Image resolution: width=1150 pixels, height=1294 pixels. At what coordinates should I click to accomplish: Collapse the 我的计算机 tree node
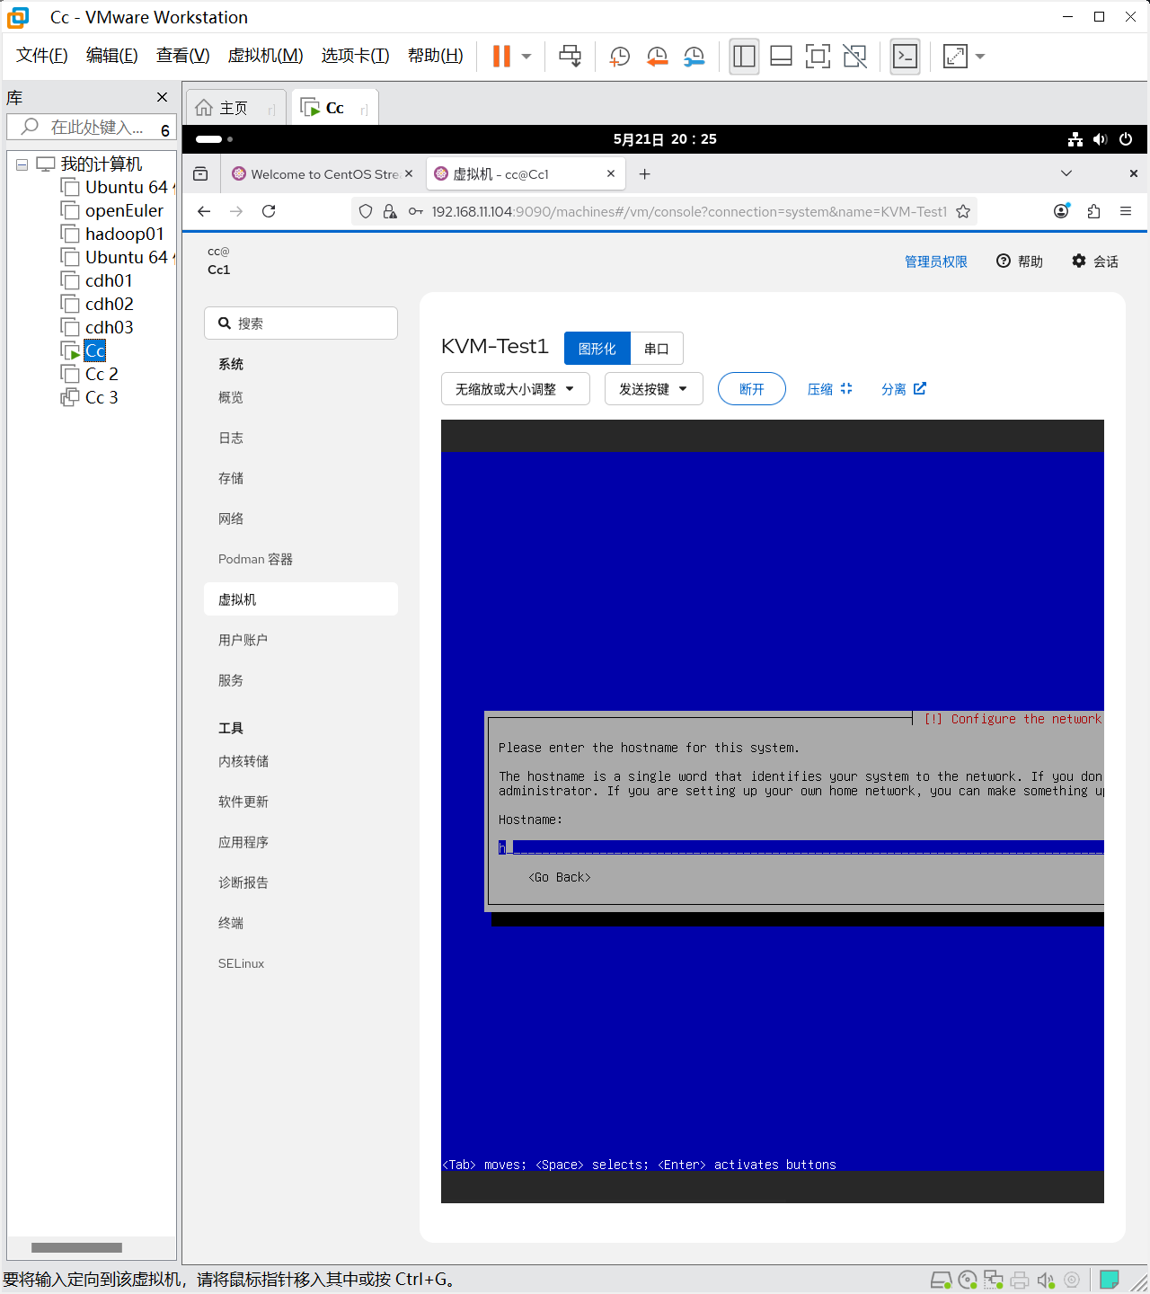click(22, 164)
